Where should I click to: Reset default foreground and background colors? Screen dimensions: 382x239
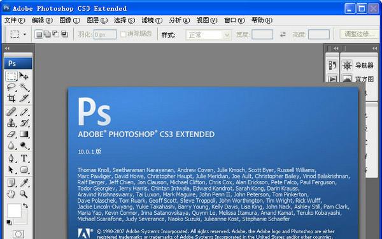click(x=9, y=222)
